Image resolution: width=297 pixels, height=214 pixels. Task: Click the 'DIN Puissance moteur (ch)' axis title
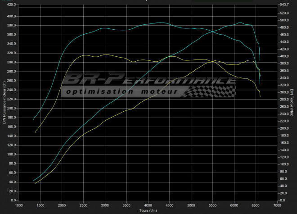(4, 103)
